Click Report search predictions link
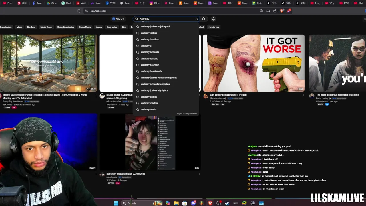The height and width of the screenshot is (206, 366). pyautogui.click(x=187, y=114)
